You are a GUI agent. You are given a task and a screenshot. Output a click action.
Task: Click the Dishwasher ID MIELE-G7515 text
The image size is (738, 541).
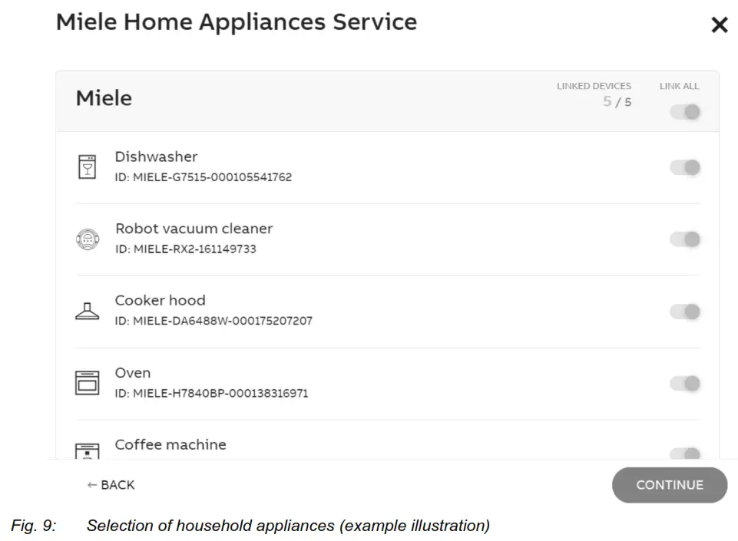(x=204, y=177)
